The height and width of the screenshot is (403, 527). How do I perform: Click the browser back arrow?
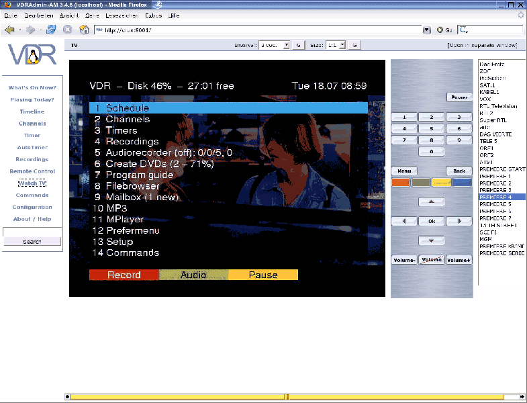9,30
